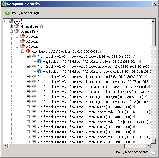Click the A2 bldg. house icon
This screenshot has width=159, height=158.
pyautogui.click(x=22, y=41)
